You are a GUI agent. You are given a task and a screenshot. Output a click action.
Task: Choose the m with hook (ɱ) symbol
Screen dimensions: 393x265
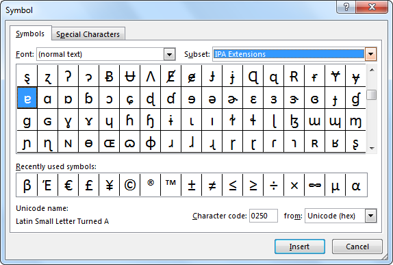point(356,120)
